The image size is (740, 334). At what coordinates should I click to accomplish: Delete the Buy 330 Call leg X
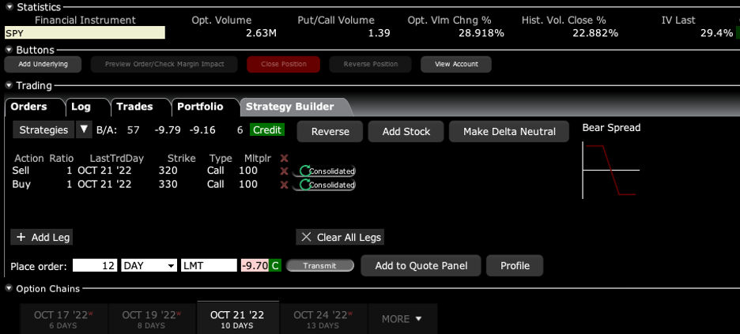(x=284, y=185)
